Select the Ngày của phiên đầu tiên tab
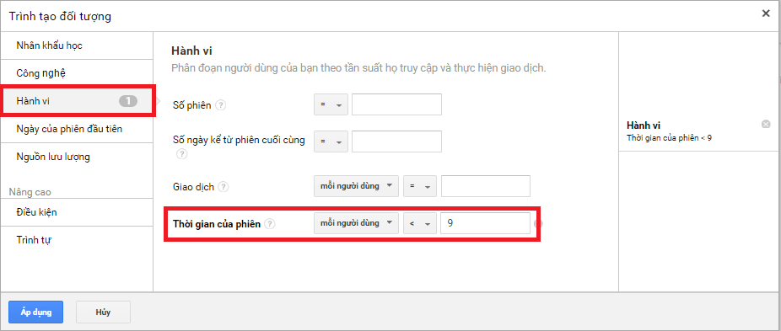Screen dimensions: 781x331 (77, 129)
